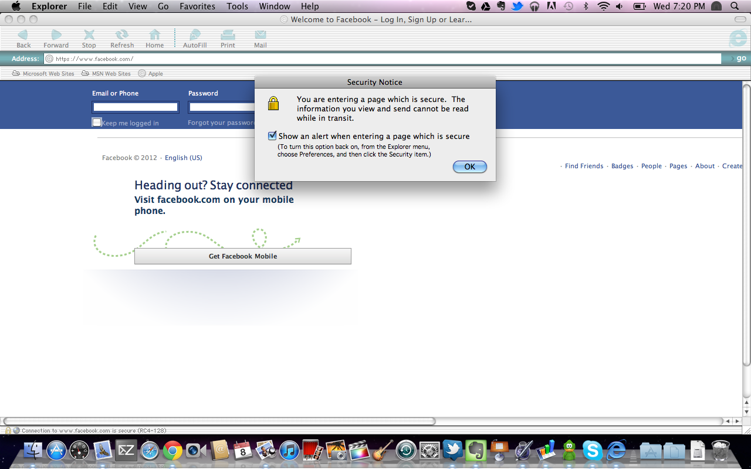751x469 pixels.
Task: Click the Password input field
Action: [221, 107]
